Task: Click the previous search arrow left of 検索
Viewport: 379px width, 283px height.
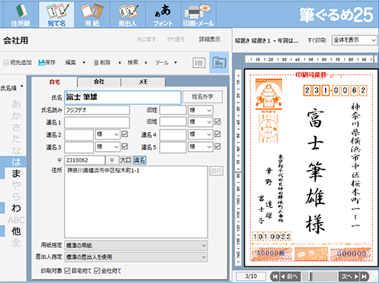Action: coord(120,63)
